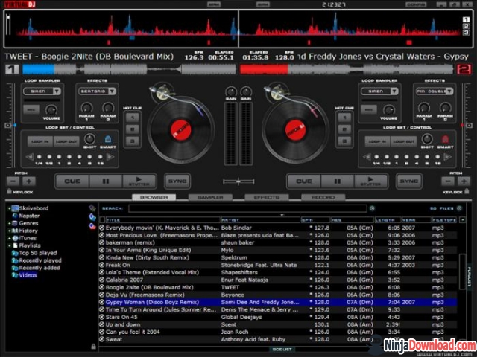Trigger hot cue 3 on deck 2
This screenshot has height=357, width=477.
point(344,141)
